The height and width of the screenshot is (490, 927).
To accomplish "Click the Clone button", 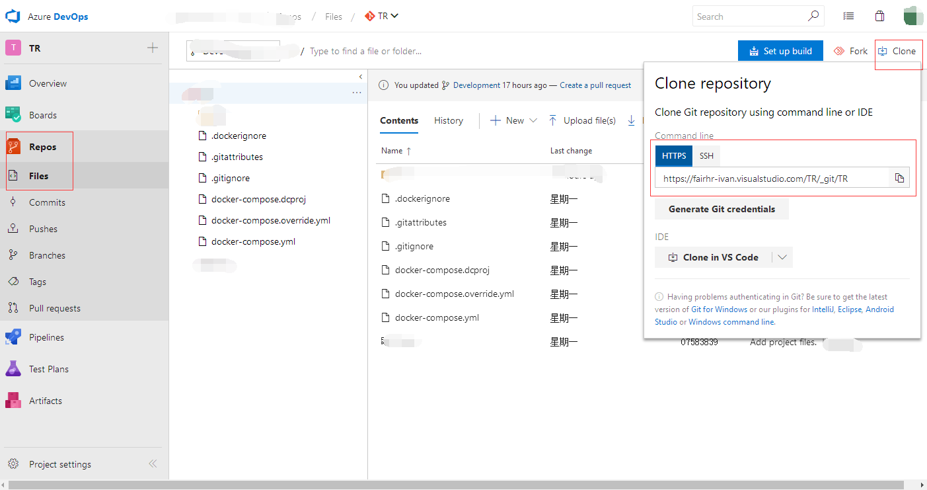I will (x=897, y=51).
